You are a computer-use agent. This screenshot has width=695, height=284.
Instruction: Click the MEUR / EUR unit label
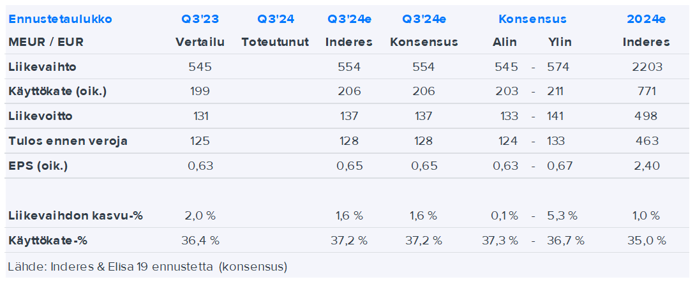pyautogui.click(x=46, y=42)
